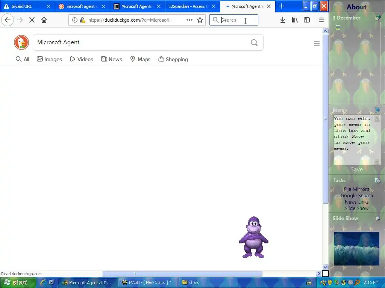Screen dimensions: 385x288
Task: Select the Videos results filter
Action: [82, 59]
